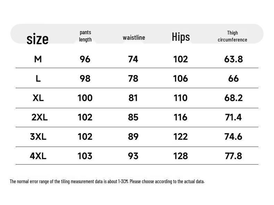Select the M size row label
The image size is (274, 205).
(38, 59)
